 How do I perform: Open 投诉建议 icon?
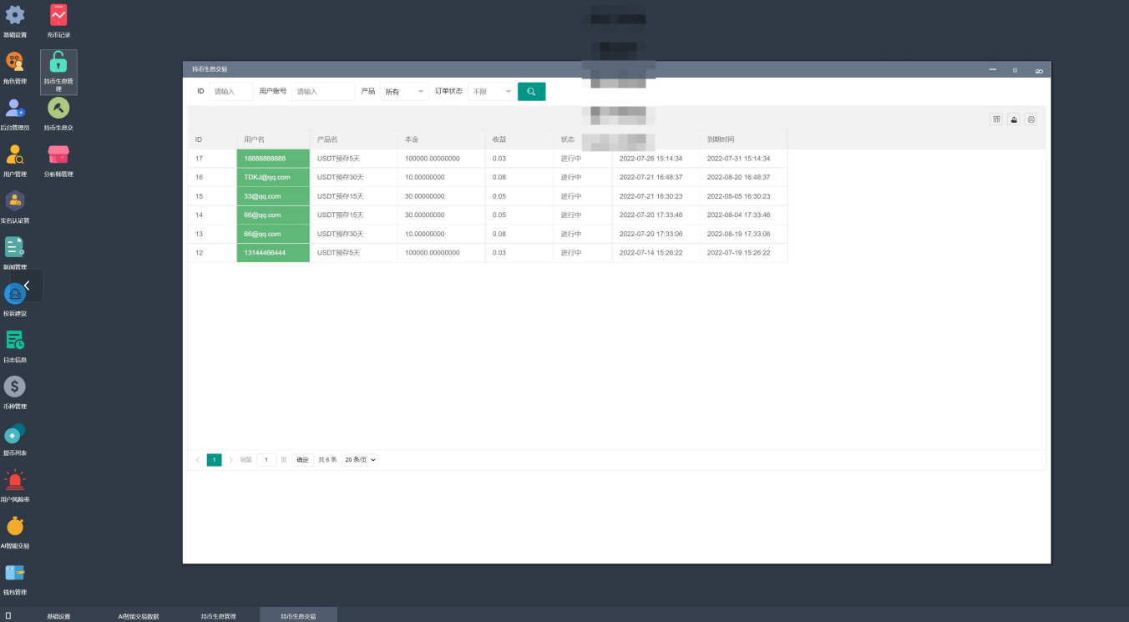click(x=15, y=294)
